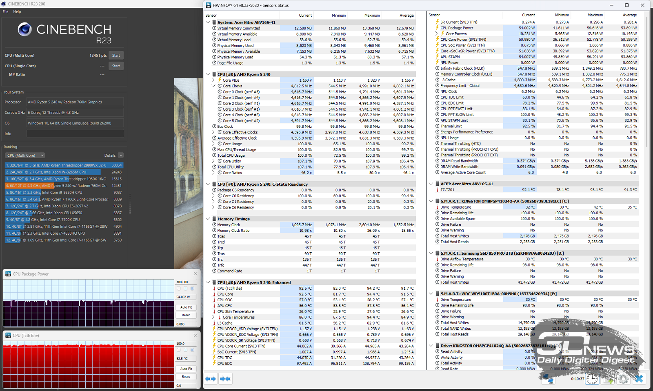
Task: Open the Help menu in Cinebench
Action: click(x=17, y=11)
